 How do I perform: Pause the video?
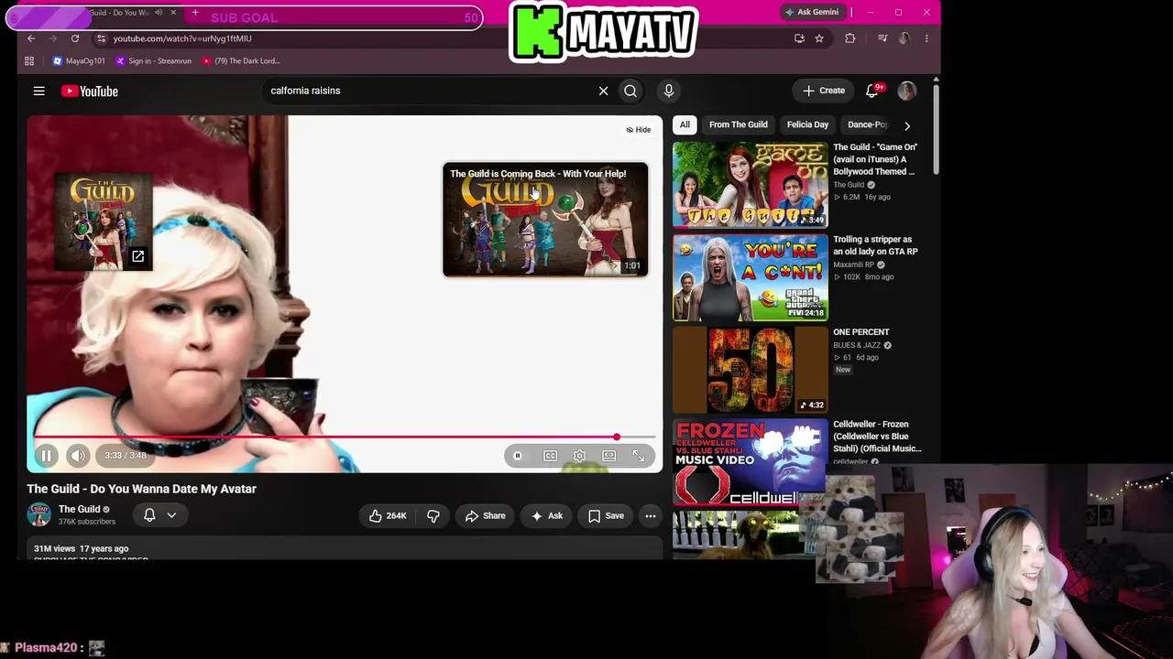coord(46,455)
